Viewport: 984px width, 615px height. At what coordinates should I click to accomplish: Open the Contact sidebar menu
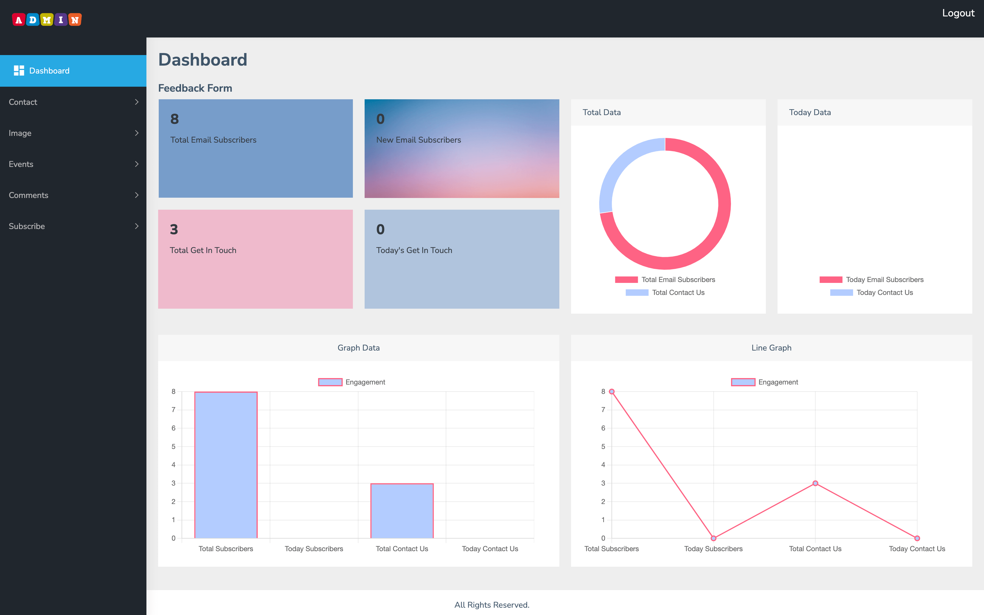73,102
